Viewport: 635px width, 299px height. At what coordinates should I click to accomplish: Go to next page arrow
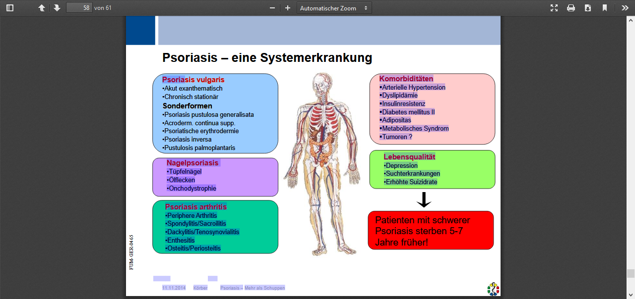[x=57, y=8]
